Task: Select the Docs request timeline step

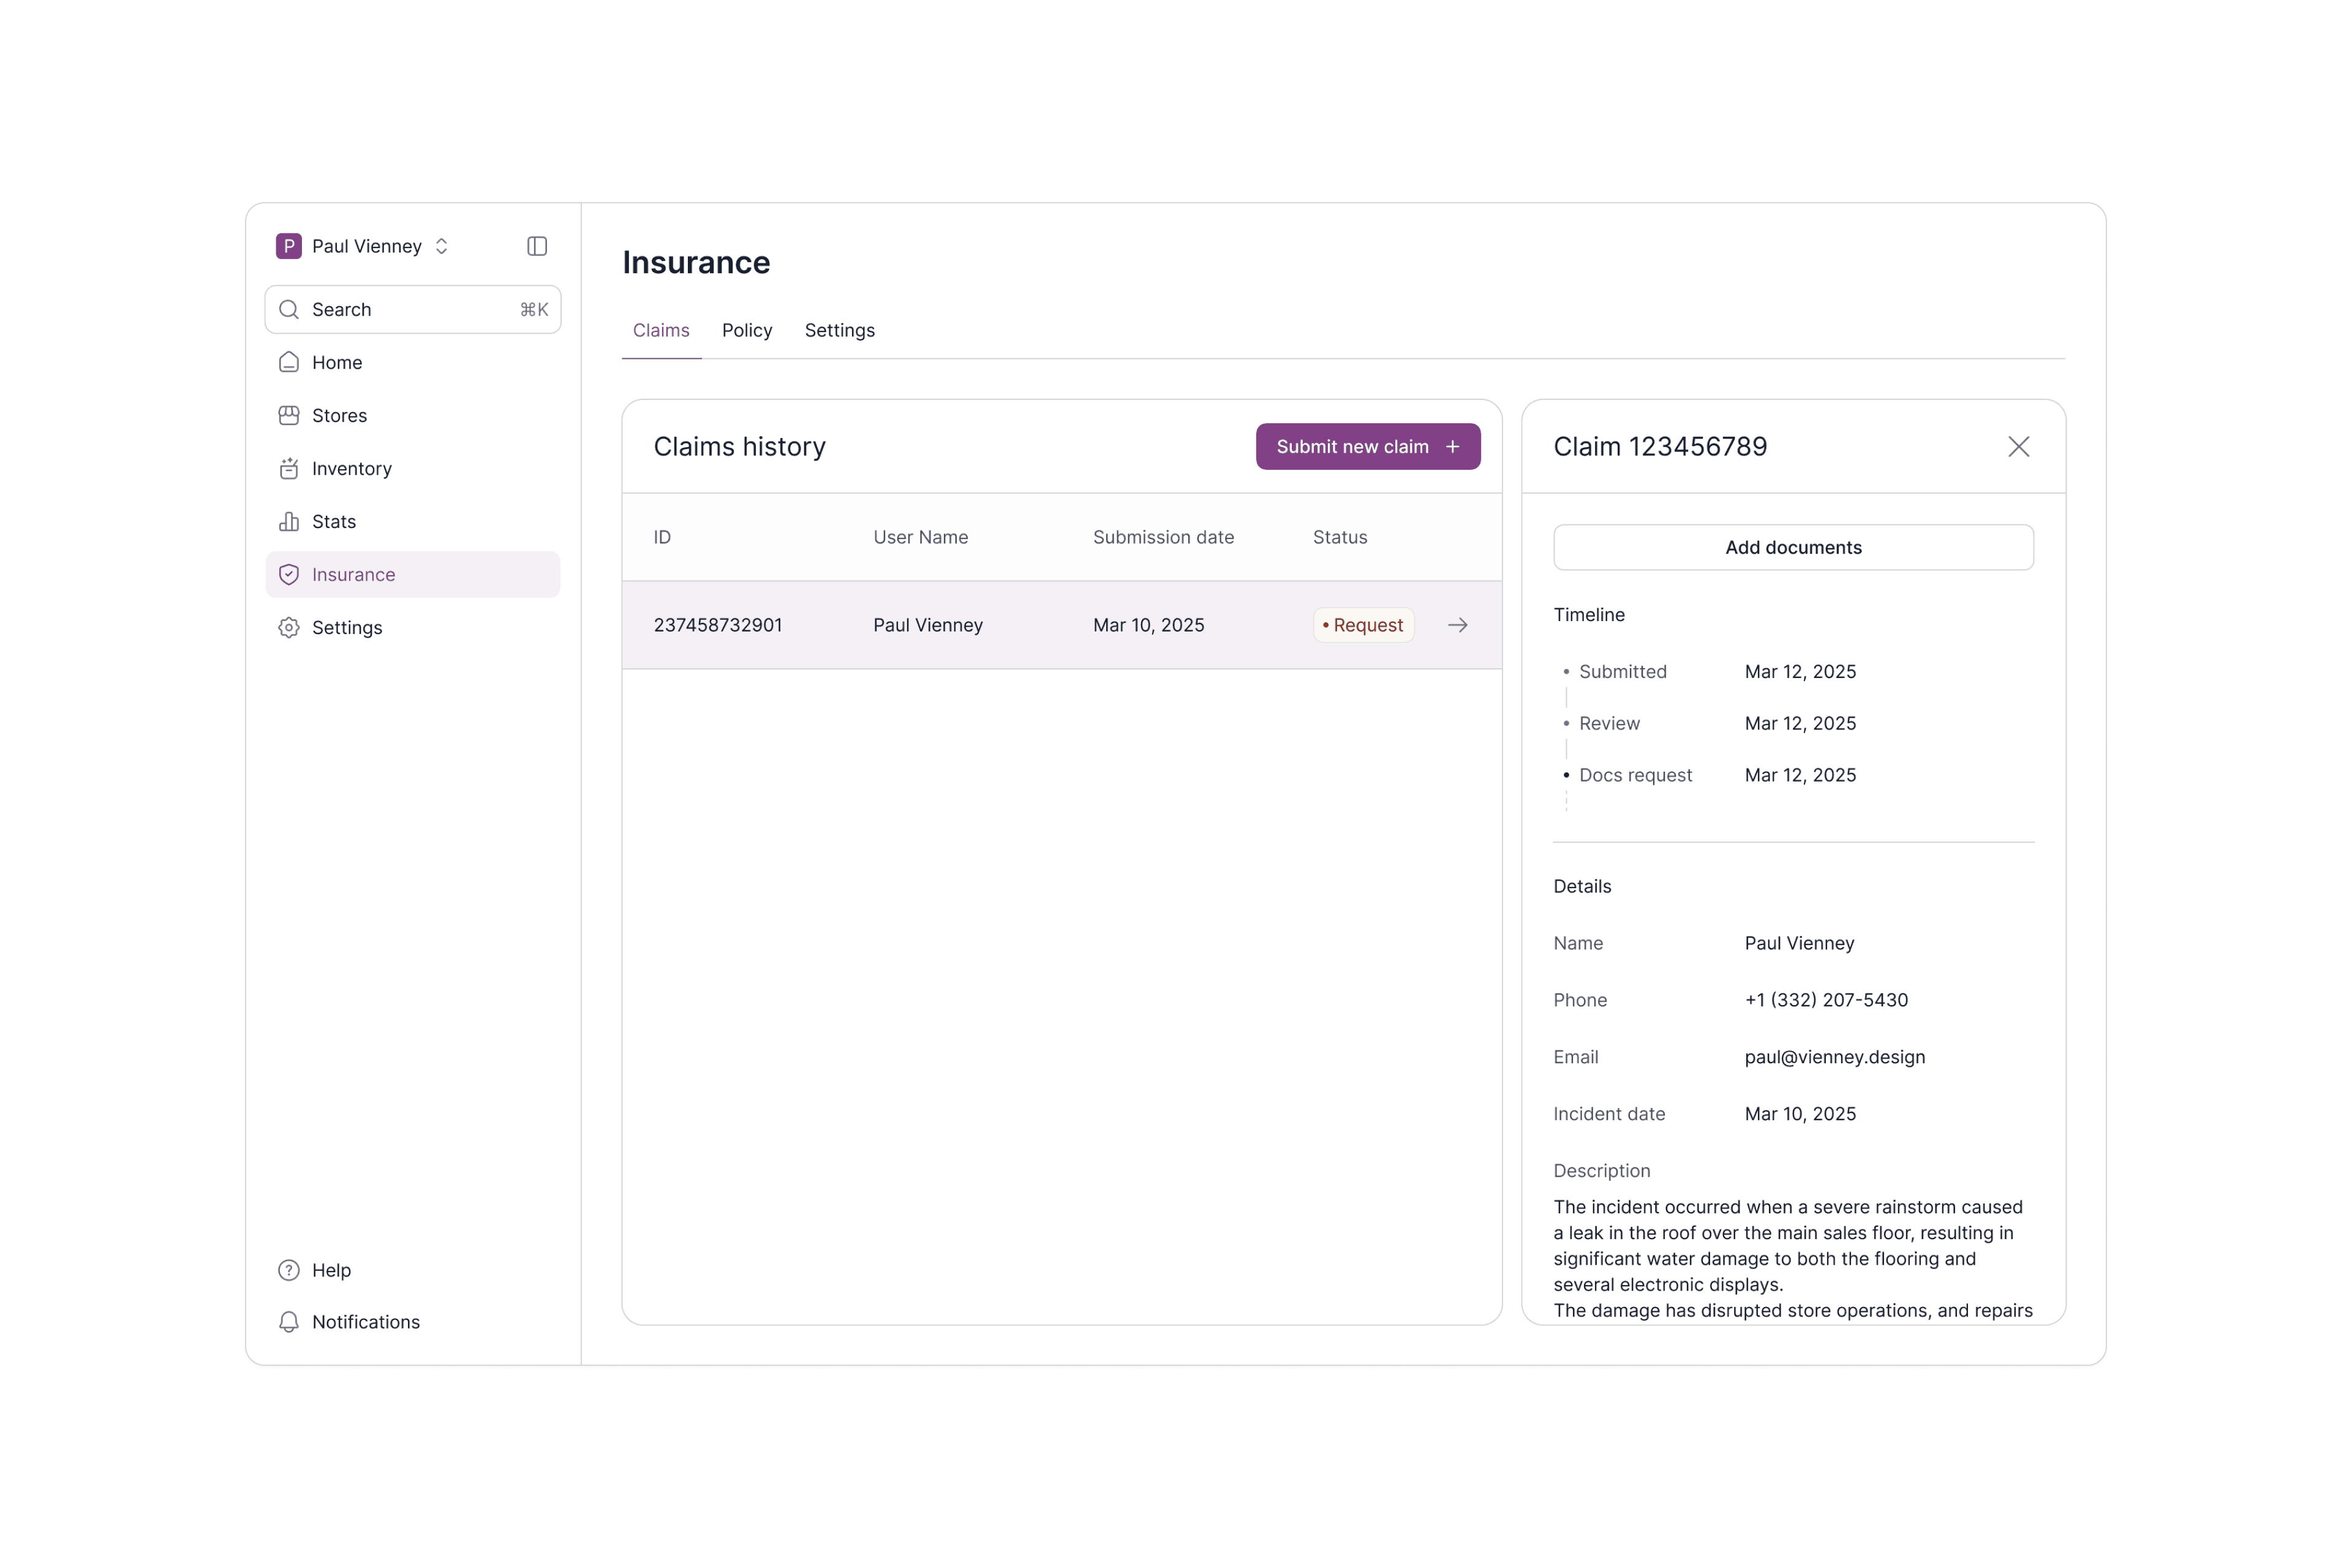Action: pos(1635,775)
